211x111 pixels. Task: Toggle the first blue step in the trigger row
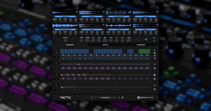(63, 51)
